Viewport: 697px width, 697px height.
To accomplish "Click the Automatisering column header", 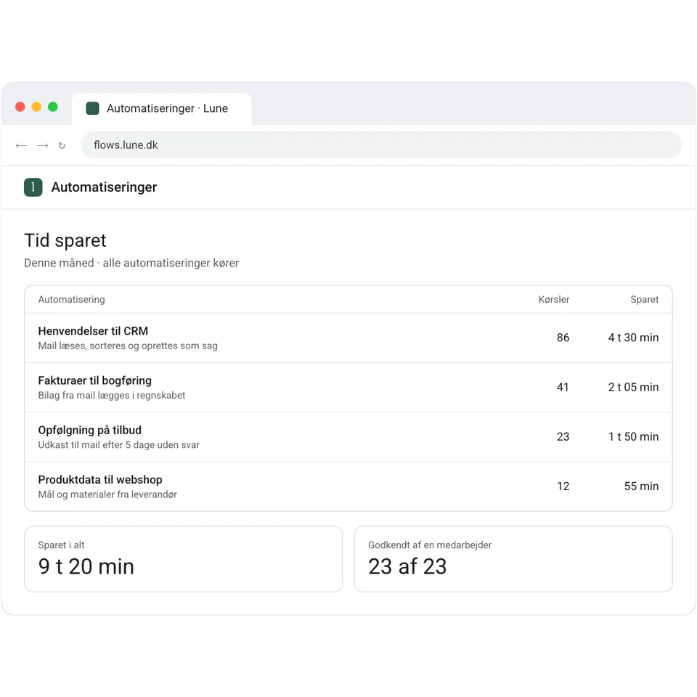I will pyautogui.click(x=72, y=300).
